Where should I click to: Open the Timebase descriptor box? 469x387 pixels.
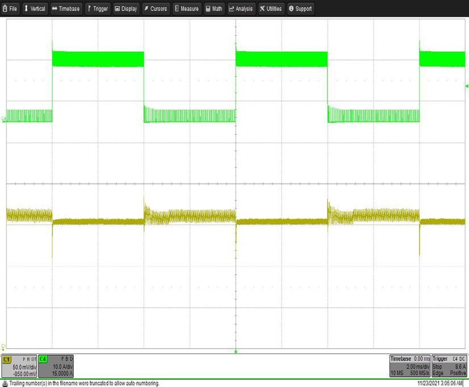409,367
